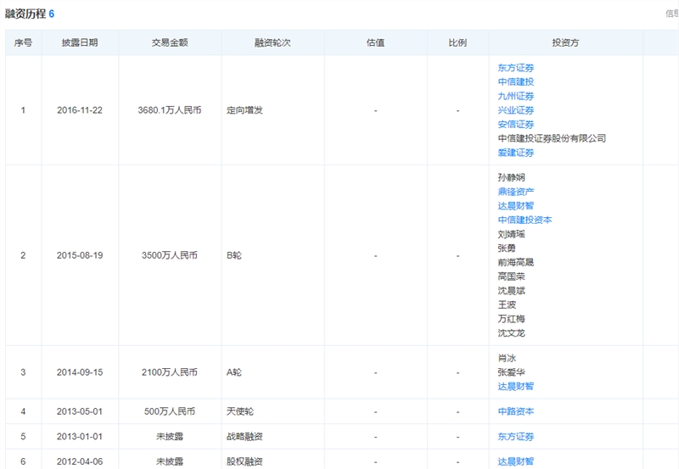679x469 pixels.
Task: Open 达晨财智 link in the 2012-04-06 row
Action: [x=516, y=461]
